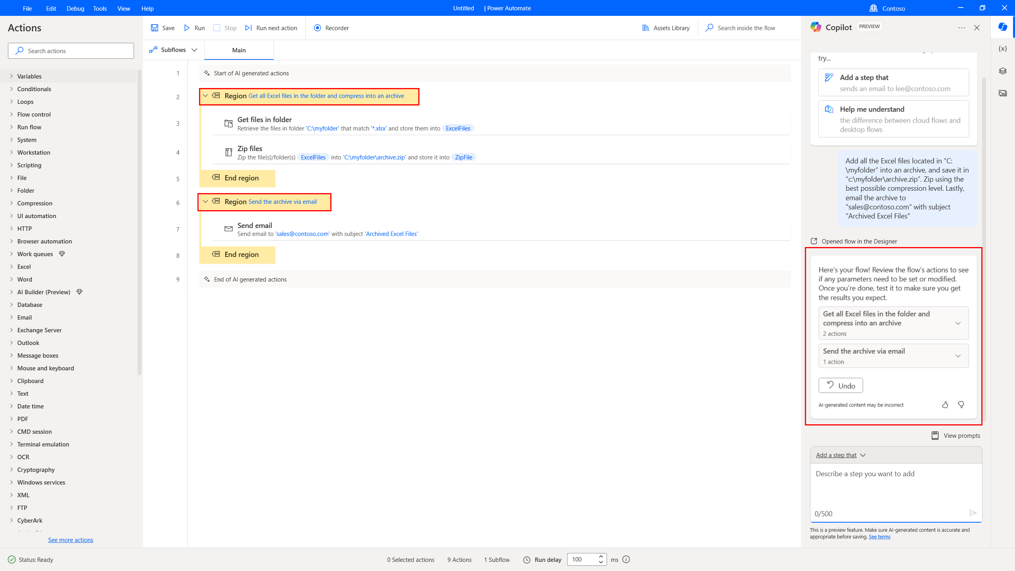Click the Recorder tool icon
The width and height of the screenshot is (1015, 571).
point(316,28)
